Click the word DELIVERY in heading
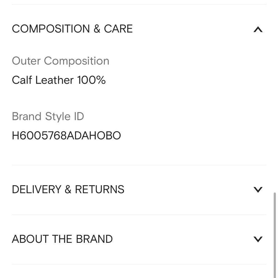The image size is (278, 278). coord(36,189)
